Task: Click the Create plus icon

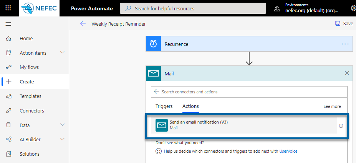Action: (x=8, y=82)
